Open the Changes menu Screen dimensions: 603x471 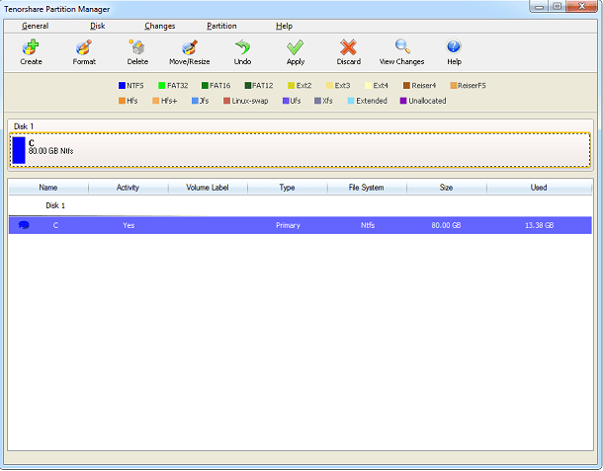coord(159,26)
